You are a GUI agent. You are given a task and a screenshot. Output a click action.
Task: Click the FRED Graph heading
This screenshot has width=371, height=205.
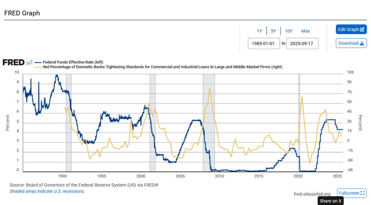[22, 13]
